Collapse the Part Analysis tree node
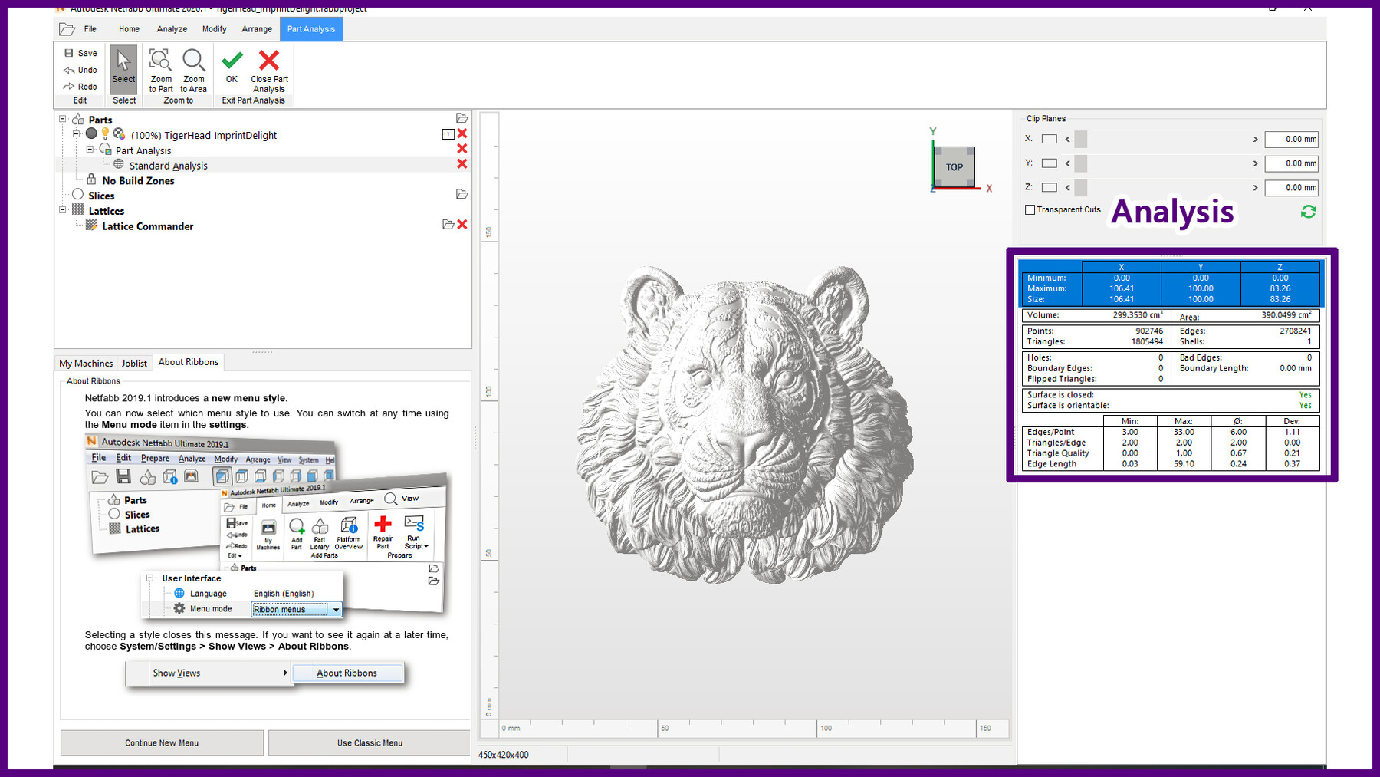Image resolution: width=1380 pixels, height=777 pixels. pyautogui.click(x=90, y=149)
